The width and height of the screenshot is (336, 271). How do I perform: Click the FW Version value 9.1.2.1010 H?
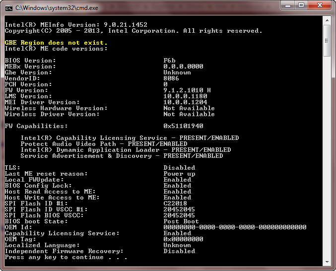pos(187,90)
